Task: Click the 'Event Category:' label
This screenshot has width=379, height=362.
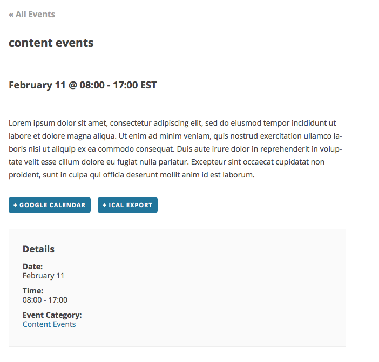Action: click(x=52, y=315)
